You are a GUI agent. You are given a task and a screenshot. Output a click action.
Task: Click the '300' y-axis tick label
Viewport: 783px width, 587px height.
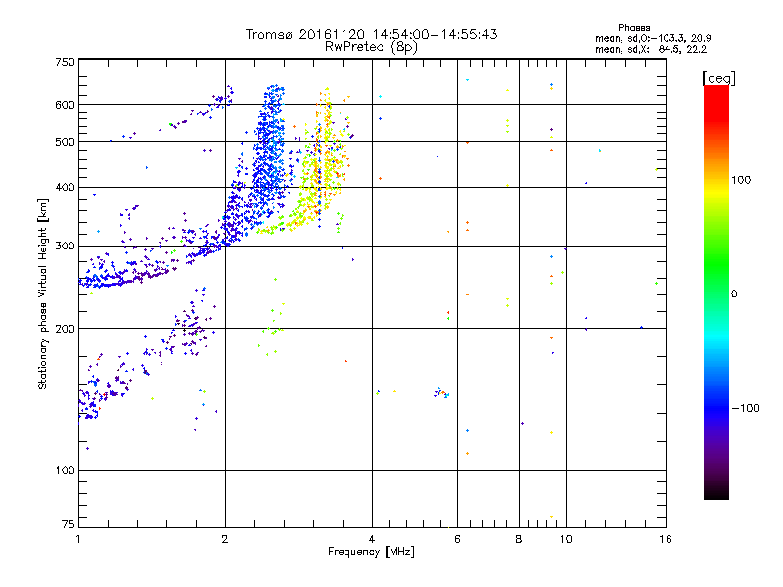[65, 247]
